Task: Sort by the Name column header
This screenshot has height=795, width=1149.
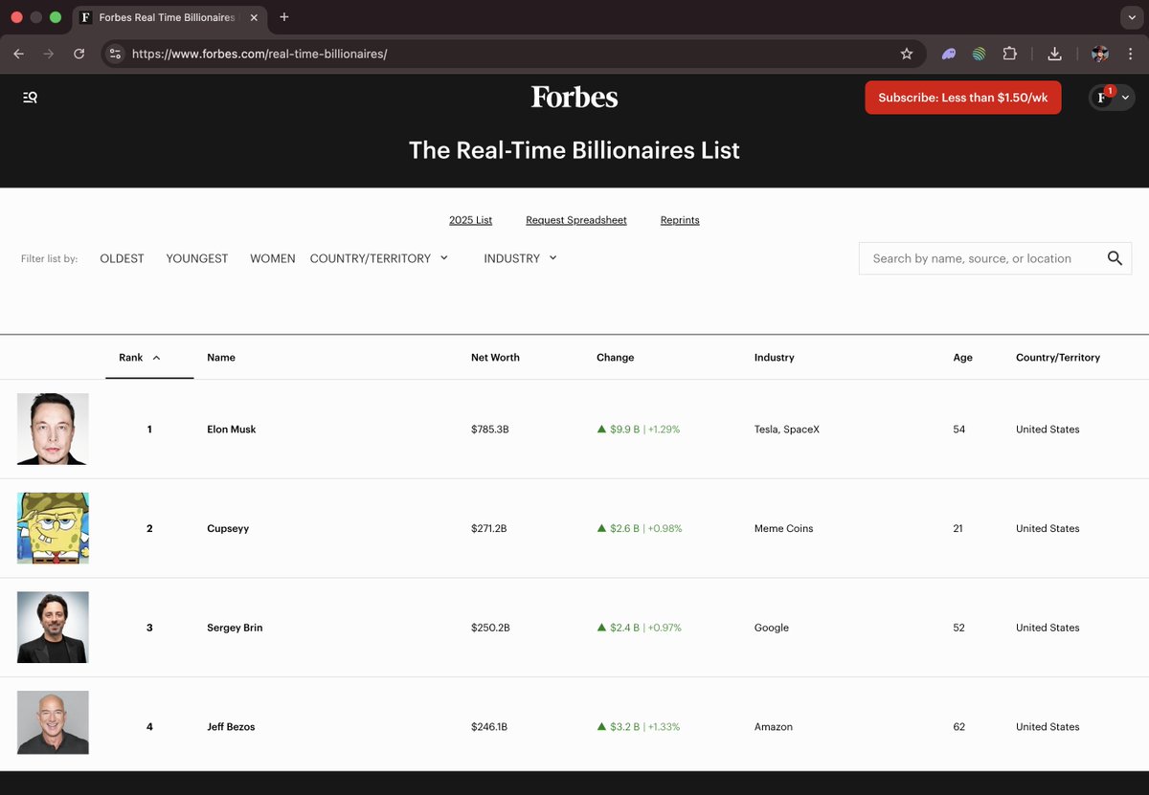Action: pyautogui.click(x=221, y=358)
